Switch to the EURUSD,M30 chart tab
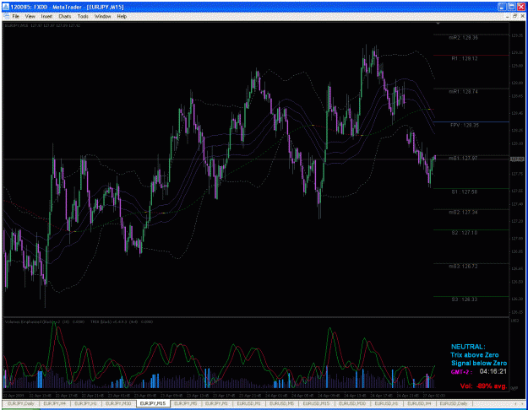528x410 pixels. click(351, 403)
